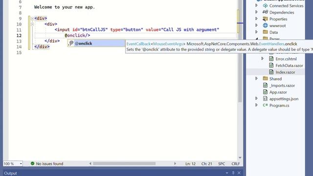The width and height of the screenshot is (313, 176).
Task: Expand the Properties node
Action: (x=256, y=19)
